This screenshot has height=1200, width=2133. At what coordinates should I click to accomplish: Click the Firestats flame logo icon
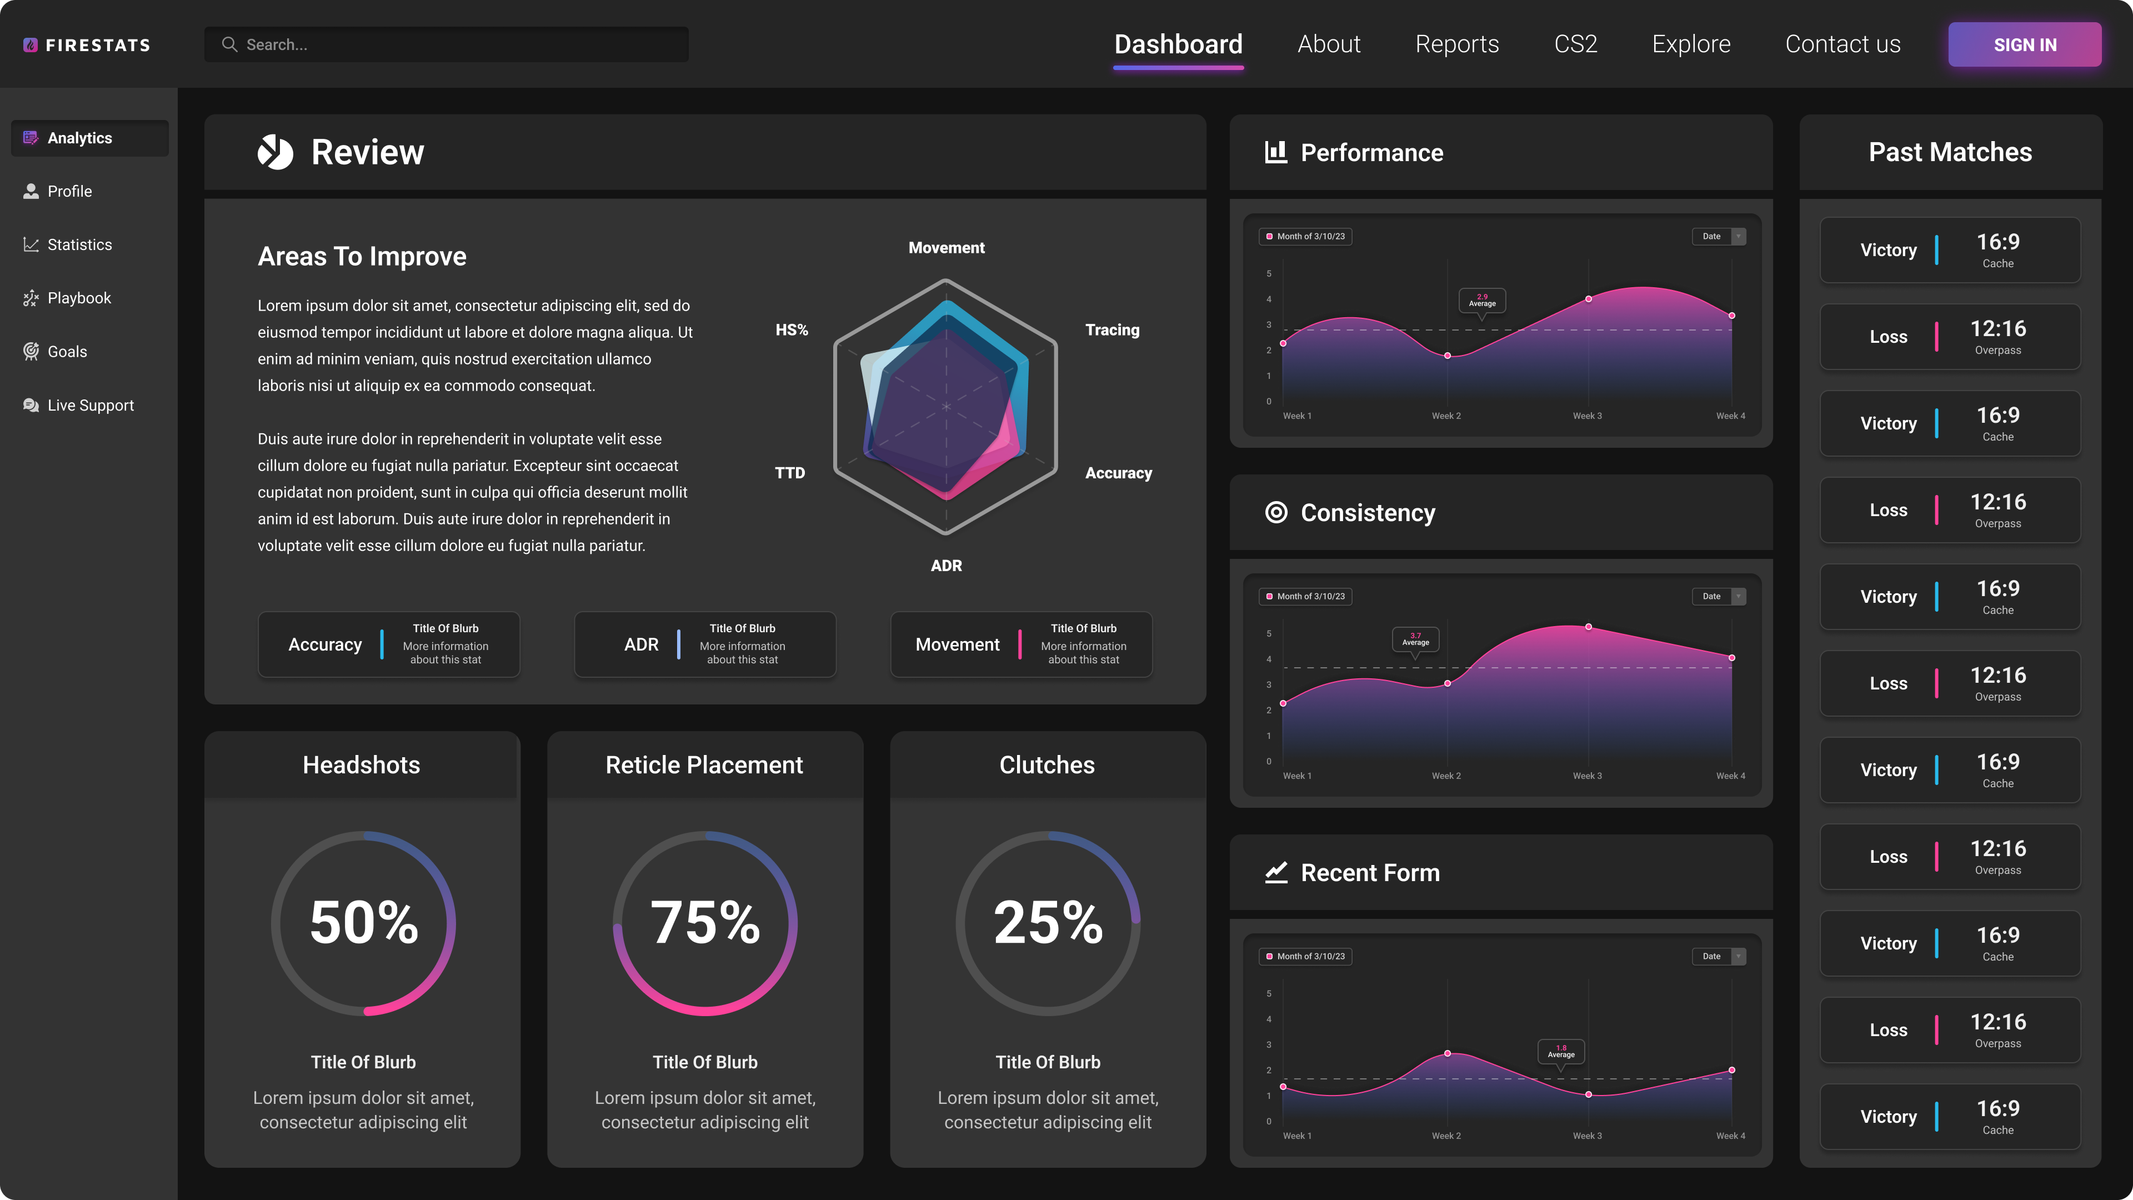pos(31,44)
